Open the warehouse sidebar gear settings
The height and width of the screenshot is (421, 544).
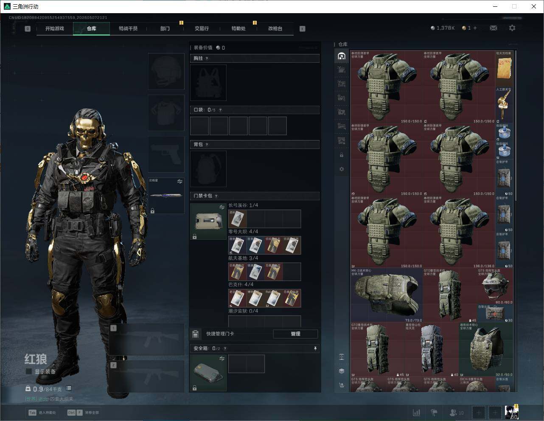pyautogui.click(x=342, y=169)
